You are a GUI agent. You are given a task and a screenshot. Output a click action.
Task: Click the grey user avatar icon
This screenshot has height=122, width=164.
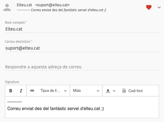(7, 7)
